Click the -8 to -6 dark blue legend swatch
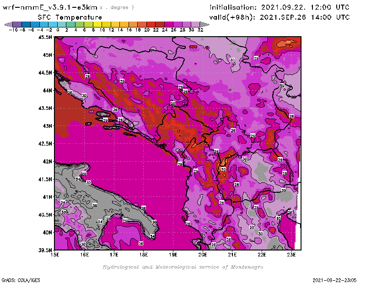The image size is (366, 283). [26, 24]
